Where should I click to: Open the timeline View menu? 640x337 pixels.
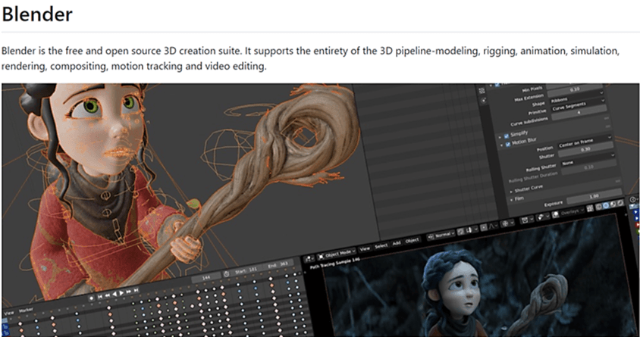pos(10,312)
